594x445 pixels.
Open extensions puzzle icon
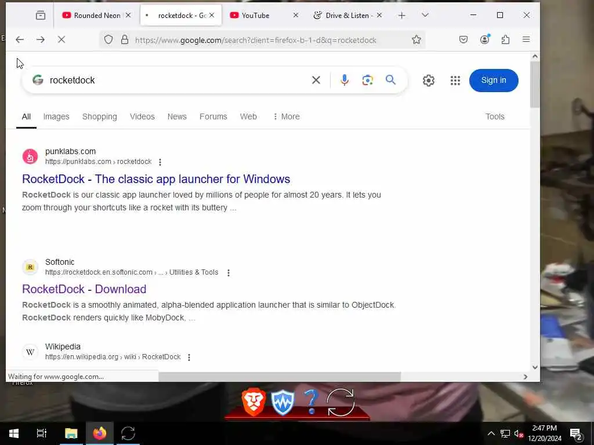(505, 39)
